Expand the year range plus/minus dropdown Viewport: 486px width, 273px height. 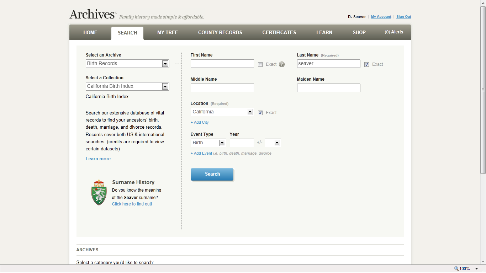277,143
